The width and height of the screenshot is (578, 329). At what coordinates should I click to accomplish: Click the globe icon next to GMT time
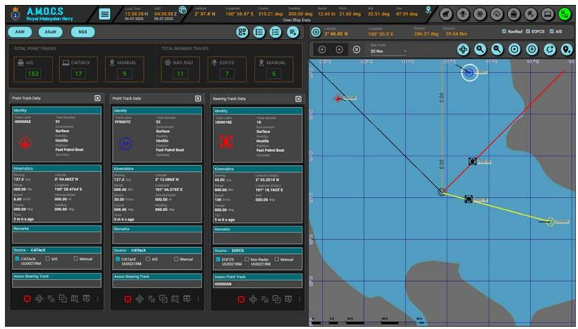(182, 10)
